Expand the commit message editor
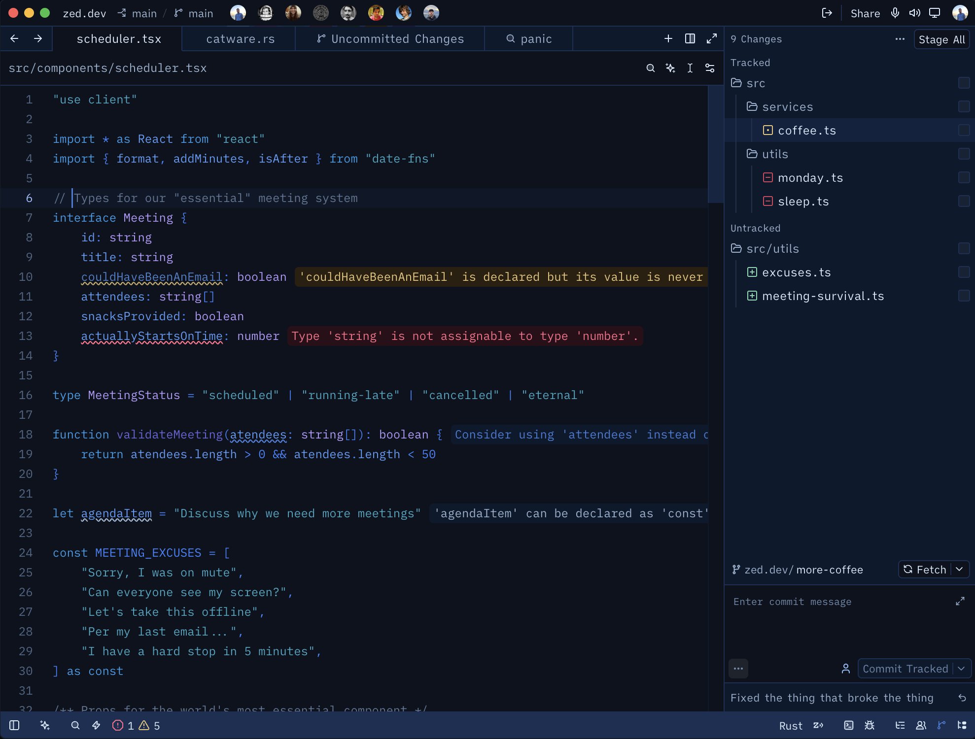This screenshot has height=739, width=975. (x=960, y=602)
